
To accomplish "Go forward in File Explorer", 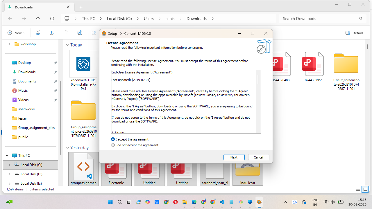I will pyautogui.click(x=24, y=19).
